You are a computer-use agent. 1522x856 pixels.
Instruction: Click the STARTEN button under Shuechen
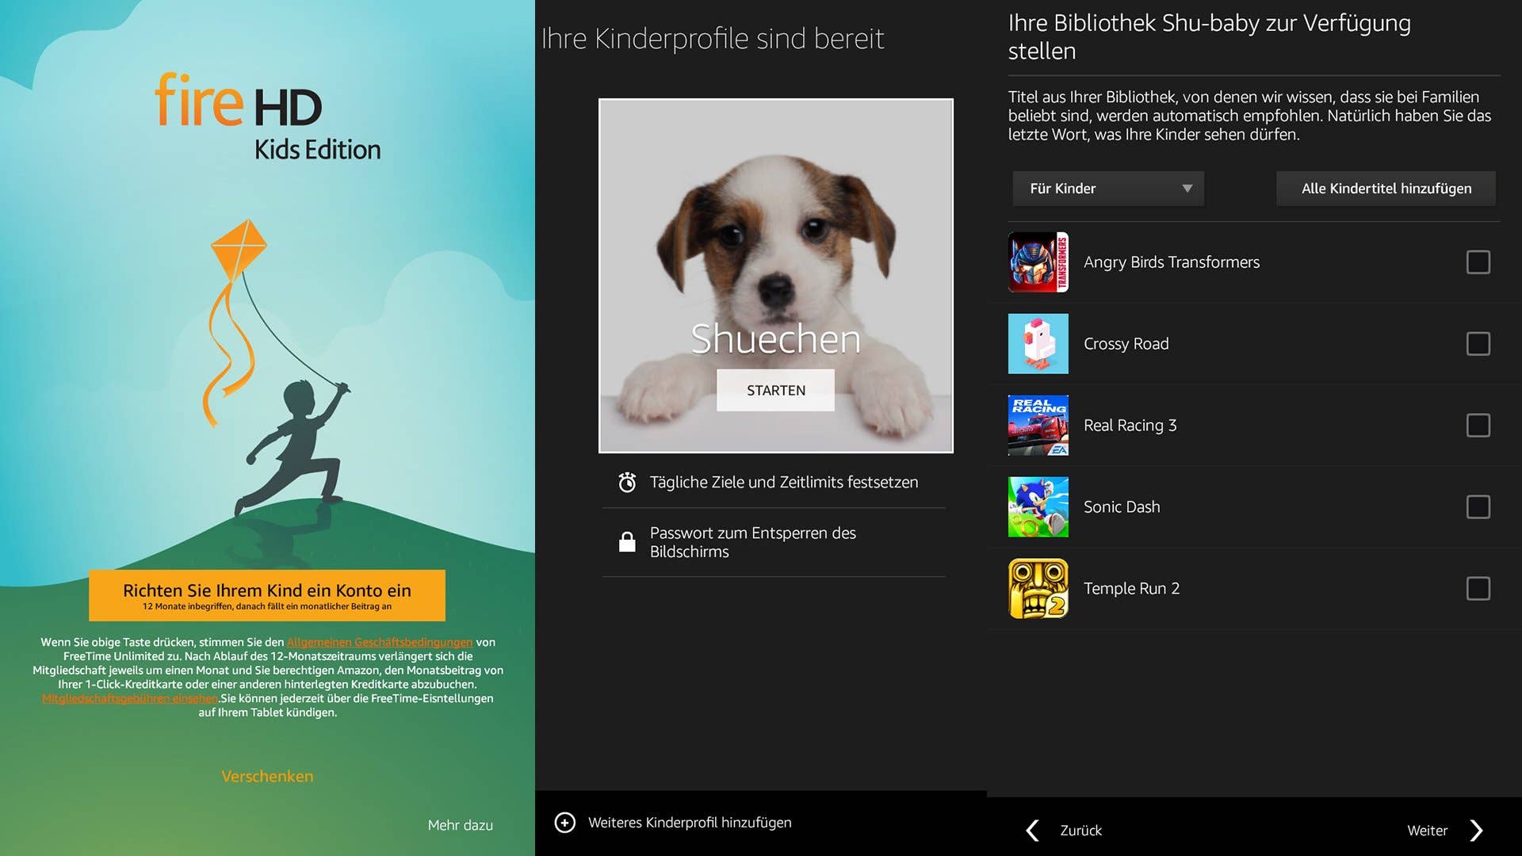click(775, 390)
